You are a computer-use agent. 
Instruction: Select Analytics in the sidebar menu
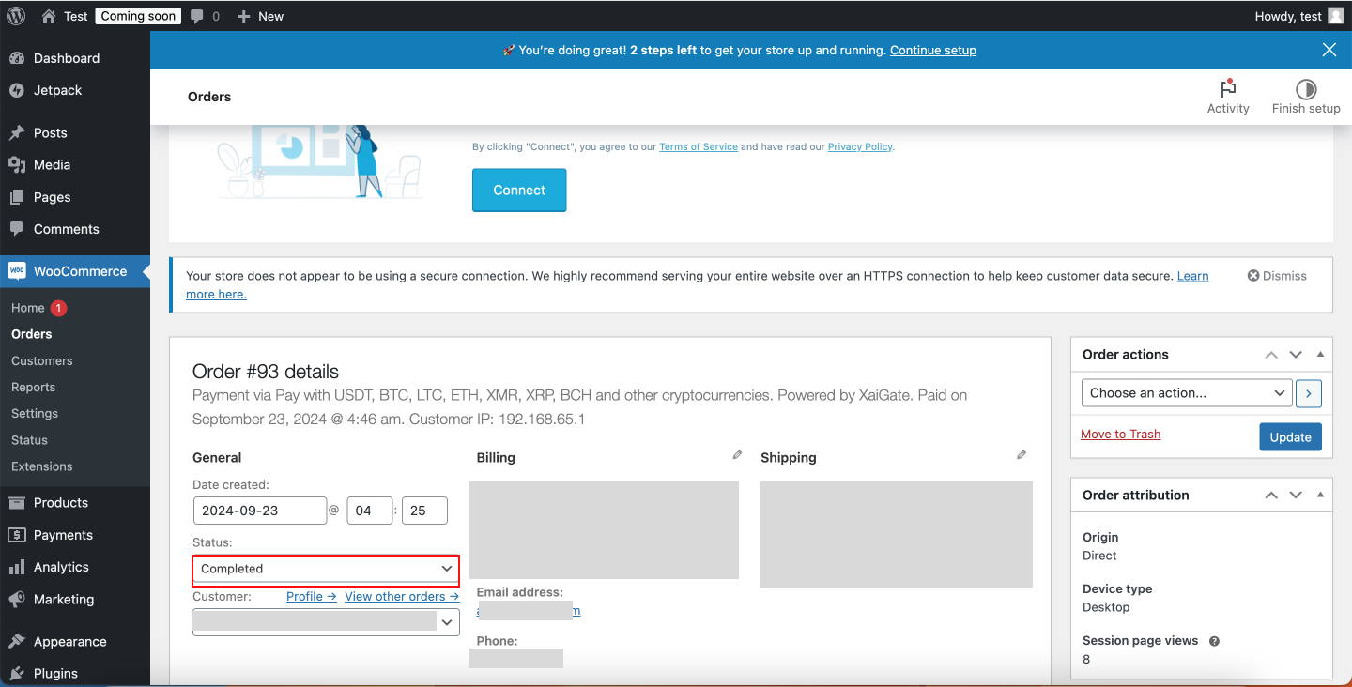point(63,566)
